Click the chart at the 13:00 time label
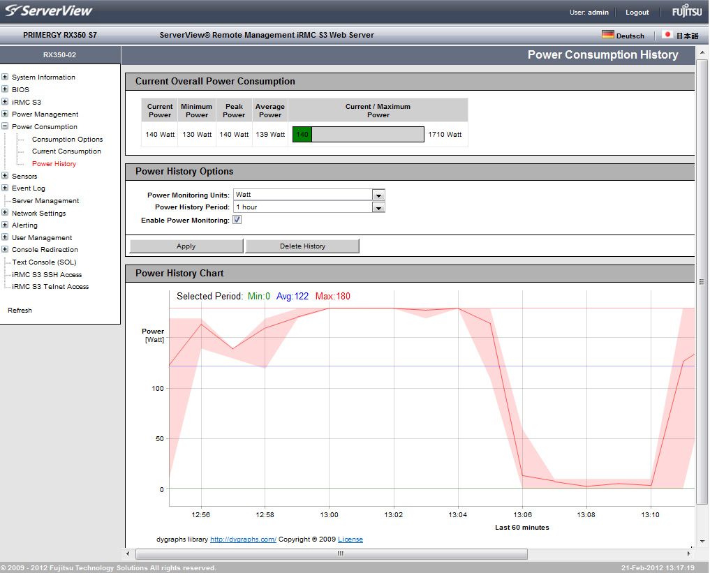710x573 pixels. [330, 514]
